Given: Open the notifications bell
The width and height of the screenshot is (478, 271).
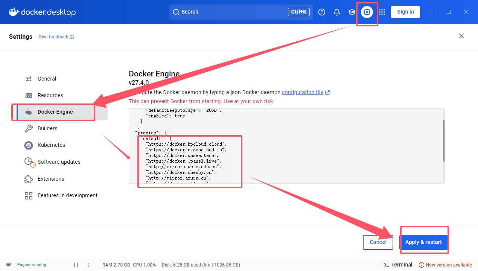Looking at the screenshot, I should [337, 12].
